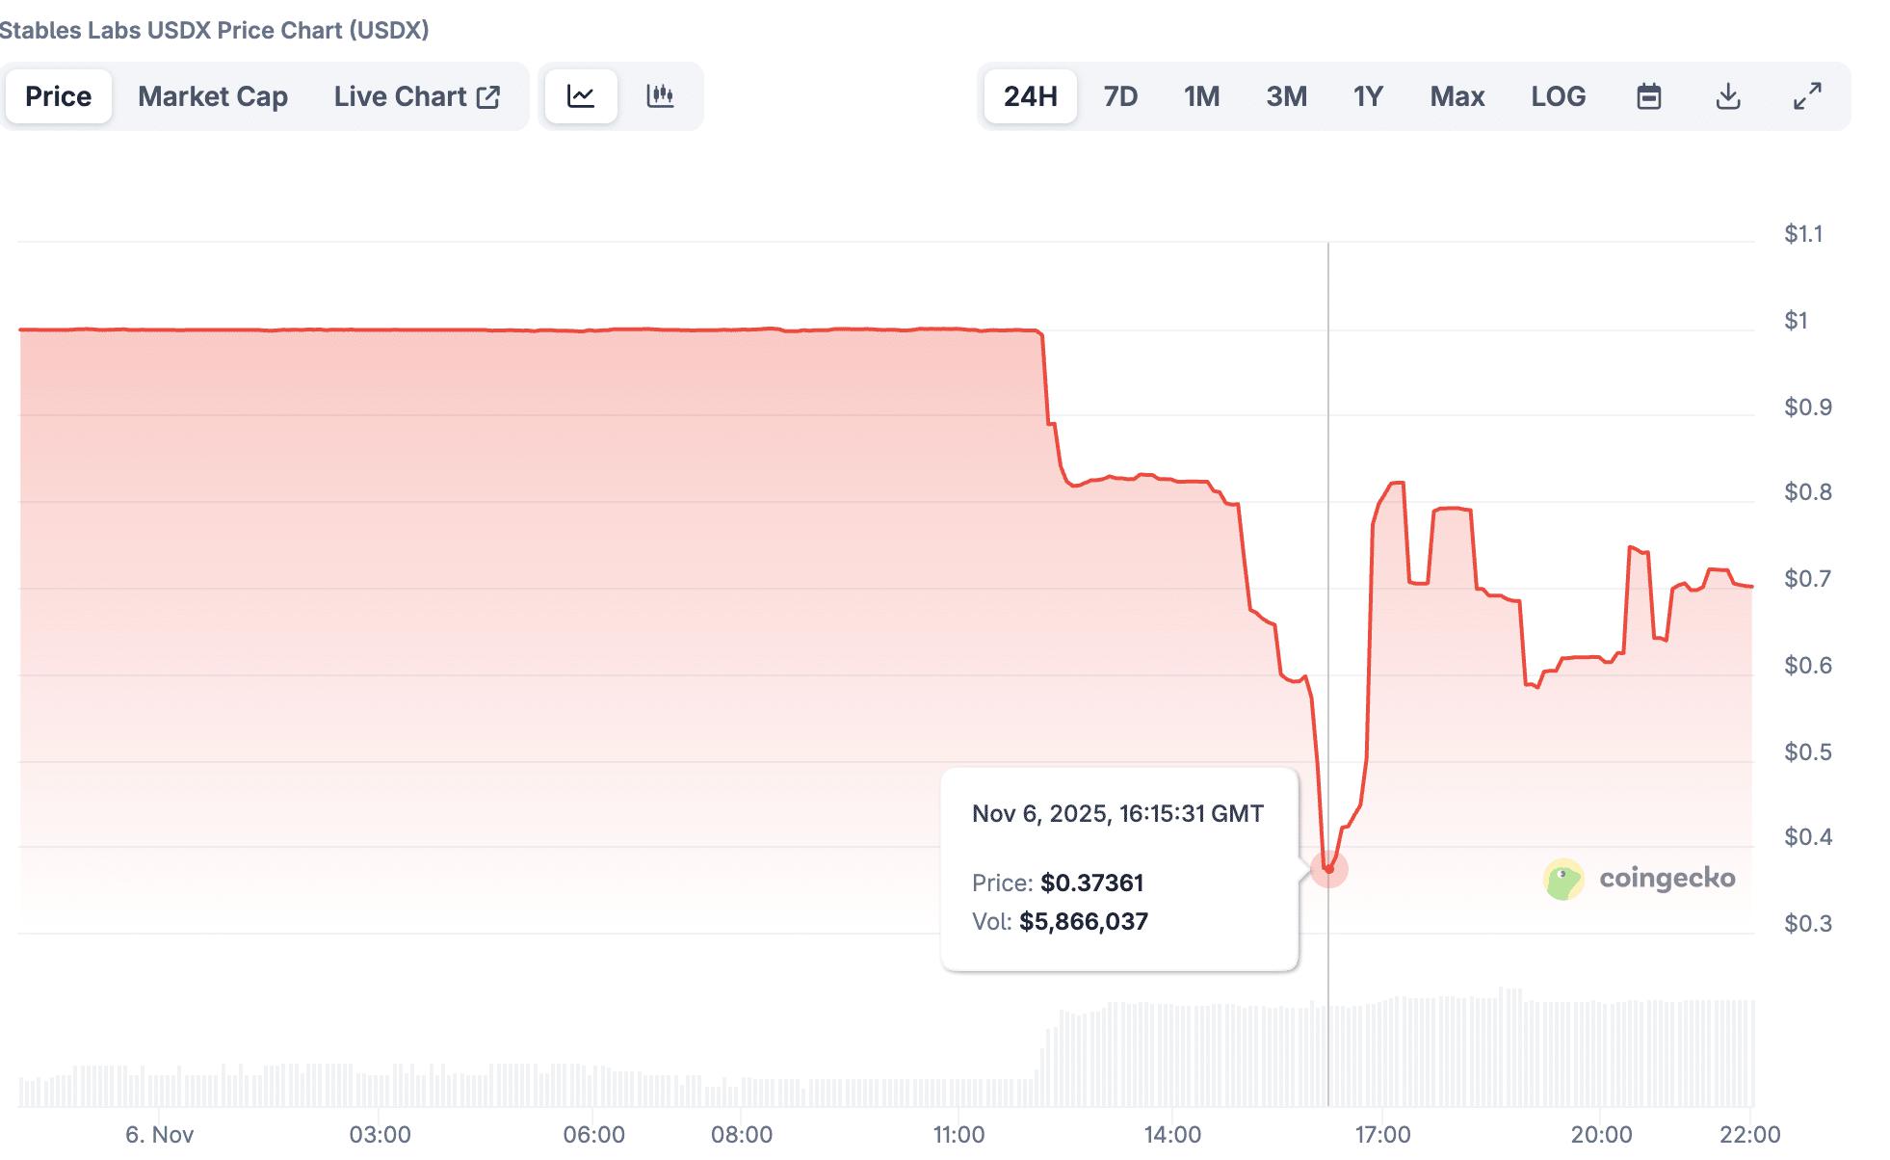This screenshot has width=1890, height=1160.
Task: Select the 24H time range
Action: 1030,96
